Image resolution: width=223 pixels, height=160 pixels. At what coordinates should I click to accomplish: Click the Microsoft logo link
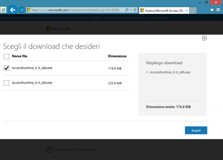point(58,29)
